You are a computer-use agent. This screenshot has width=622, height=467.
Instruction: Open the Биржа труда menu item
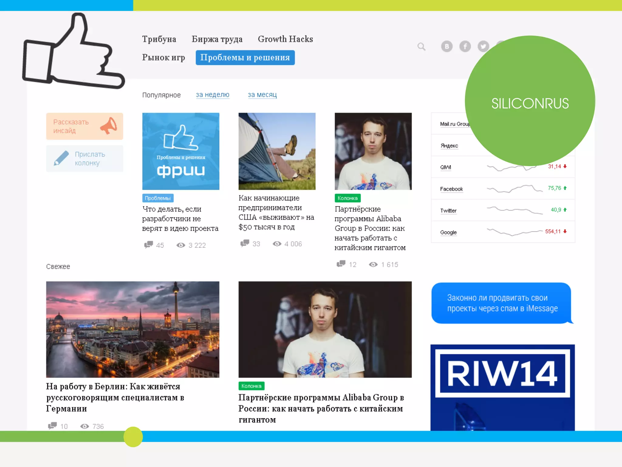pyautogui.click(x=217, y=39)
